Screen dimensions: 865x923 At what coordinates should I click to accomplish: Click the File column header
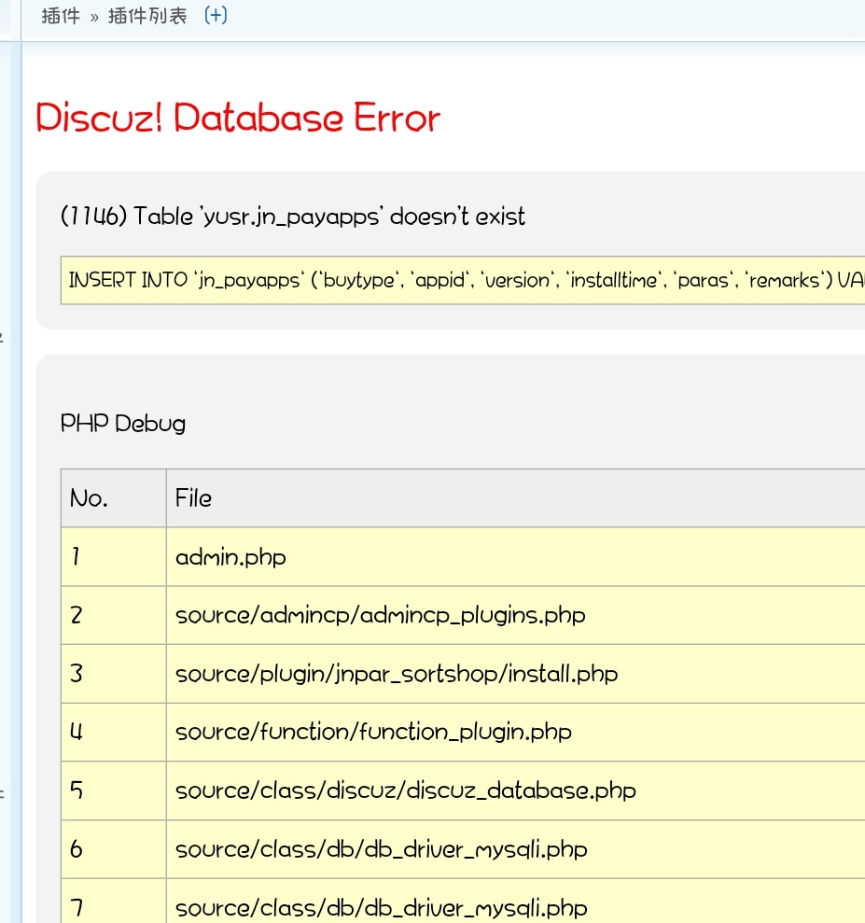coord(193,498)
